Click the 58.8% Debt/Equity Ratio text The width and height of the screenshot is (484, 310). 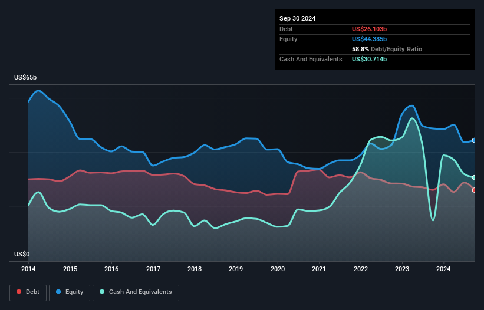tap(387, 49)
